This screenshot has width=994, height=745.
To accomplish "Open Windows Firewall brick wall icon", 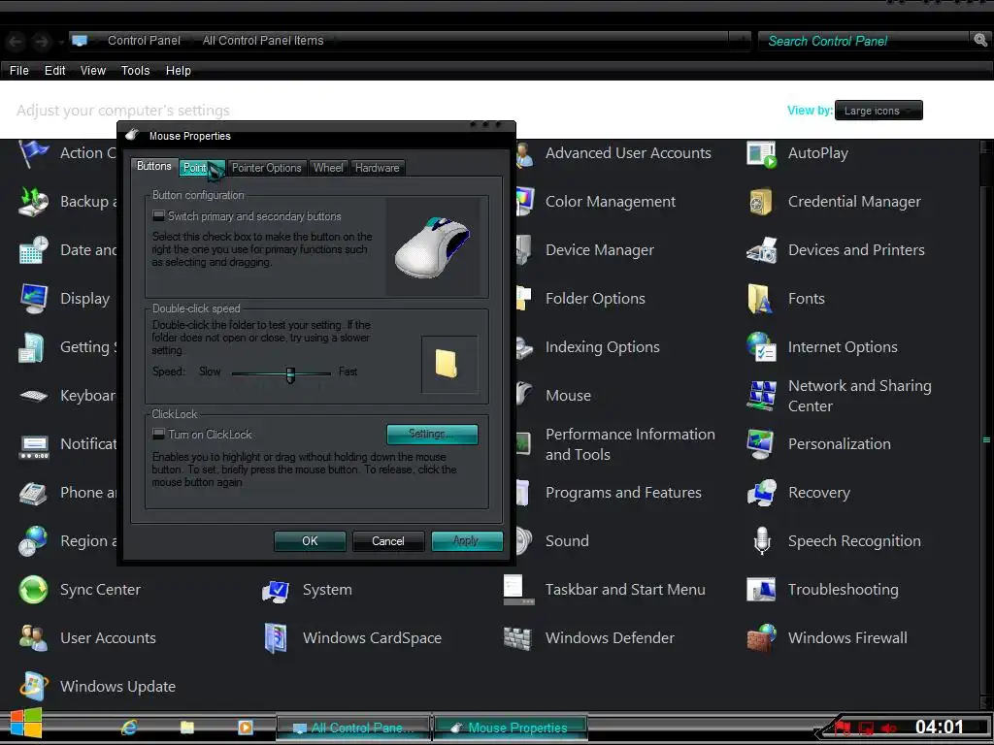I will 761,638.
